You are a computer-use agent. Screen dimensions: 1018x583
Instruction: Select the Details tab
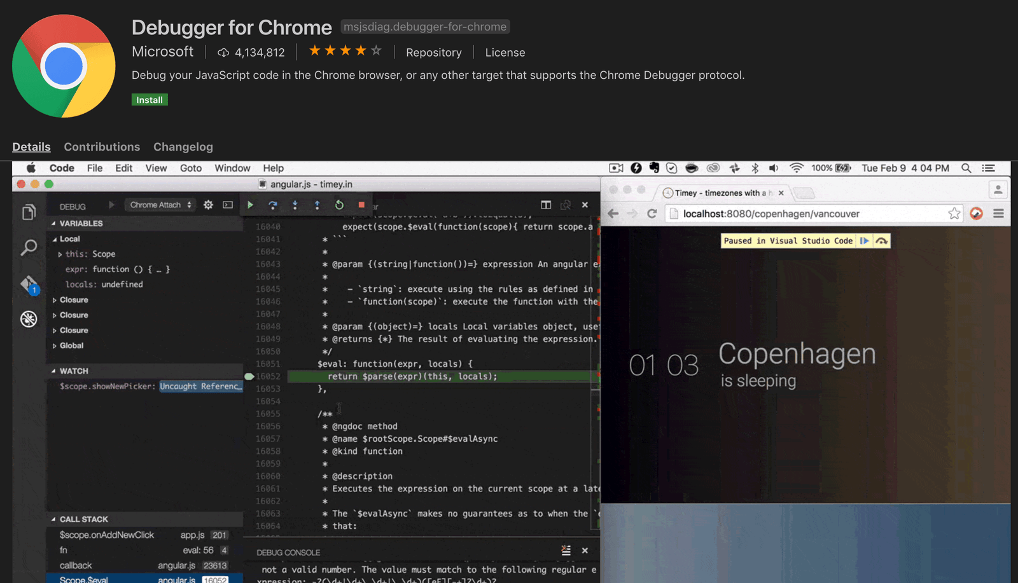(x=31, y=147)
